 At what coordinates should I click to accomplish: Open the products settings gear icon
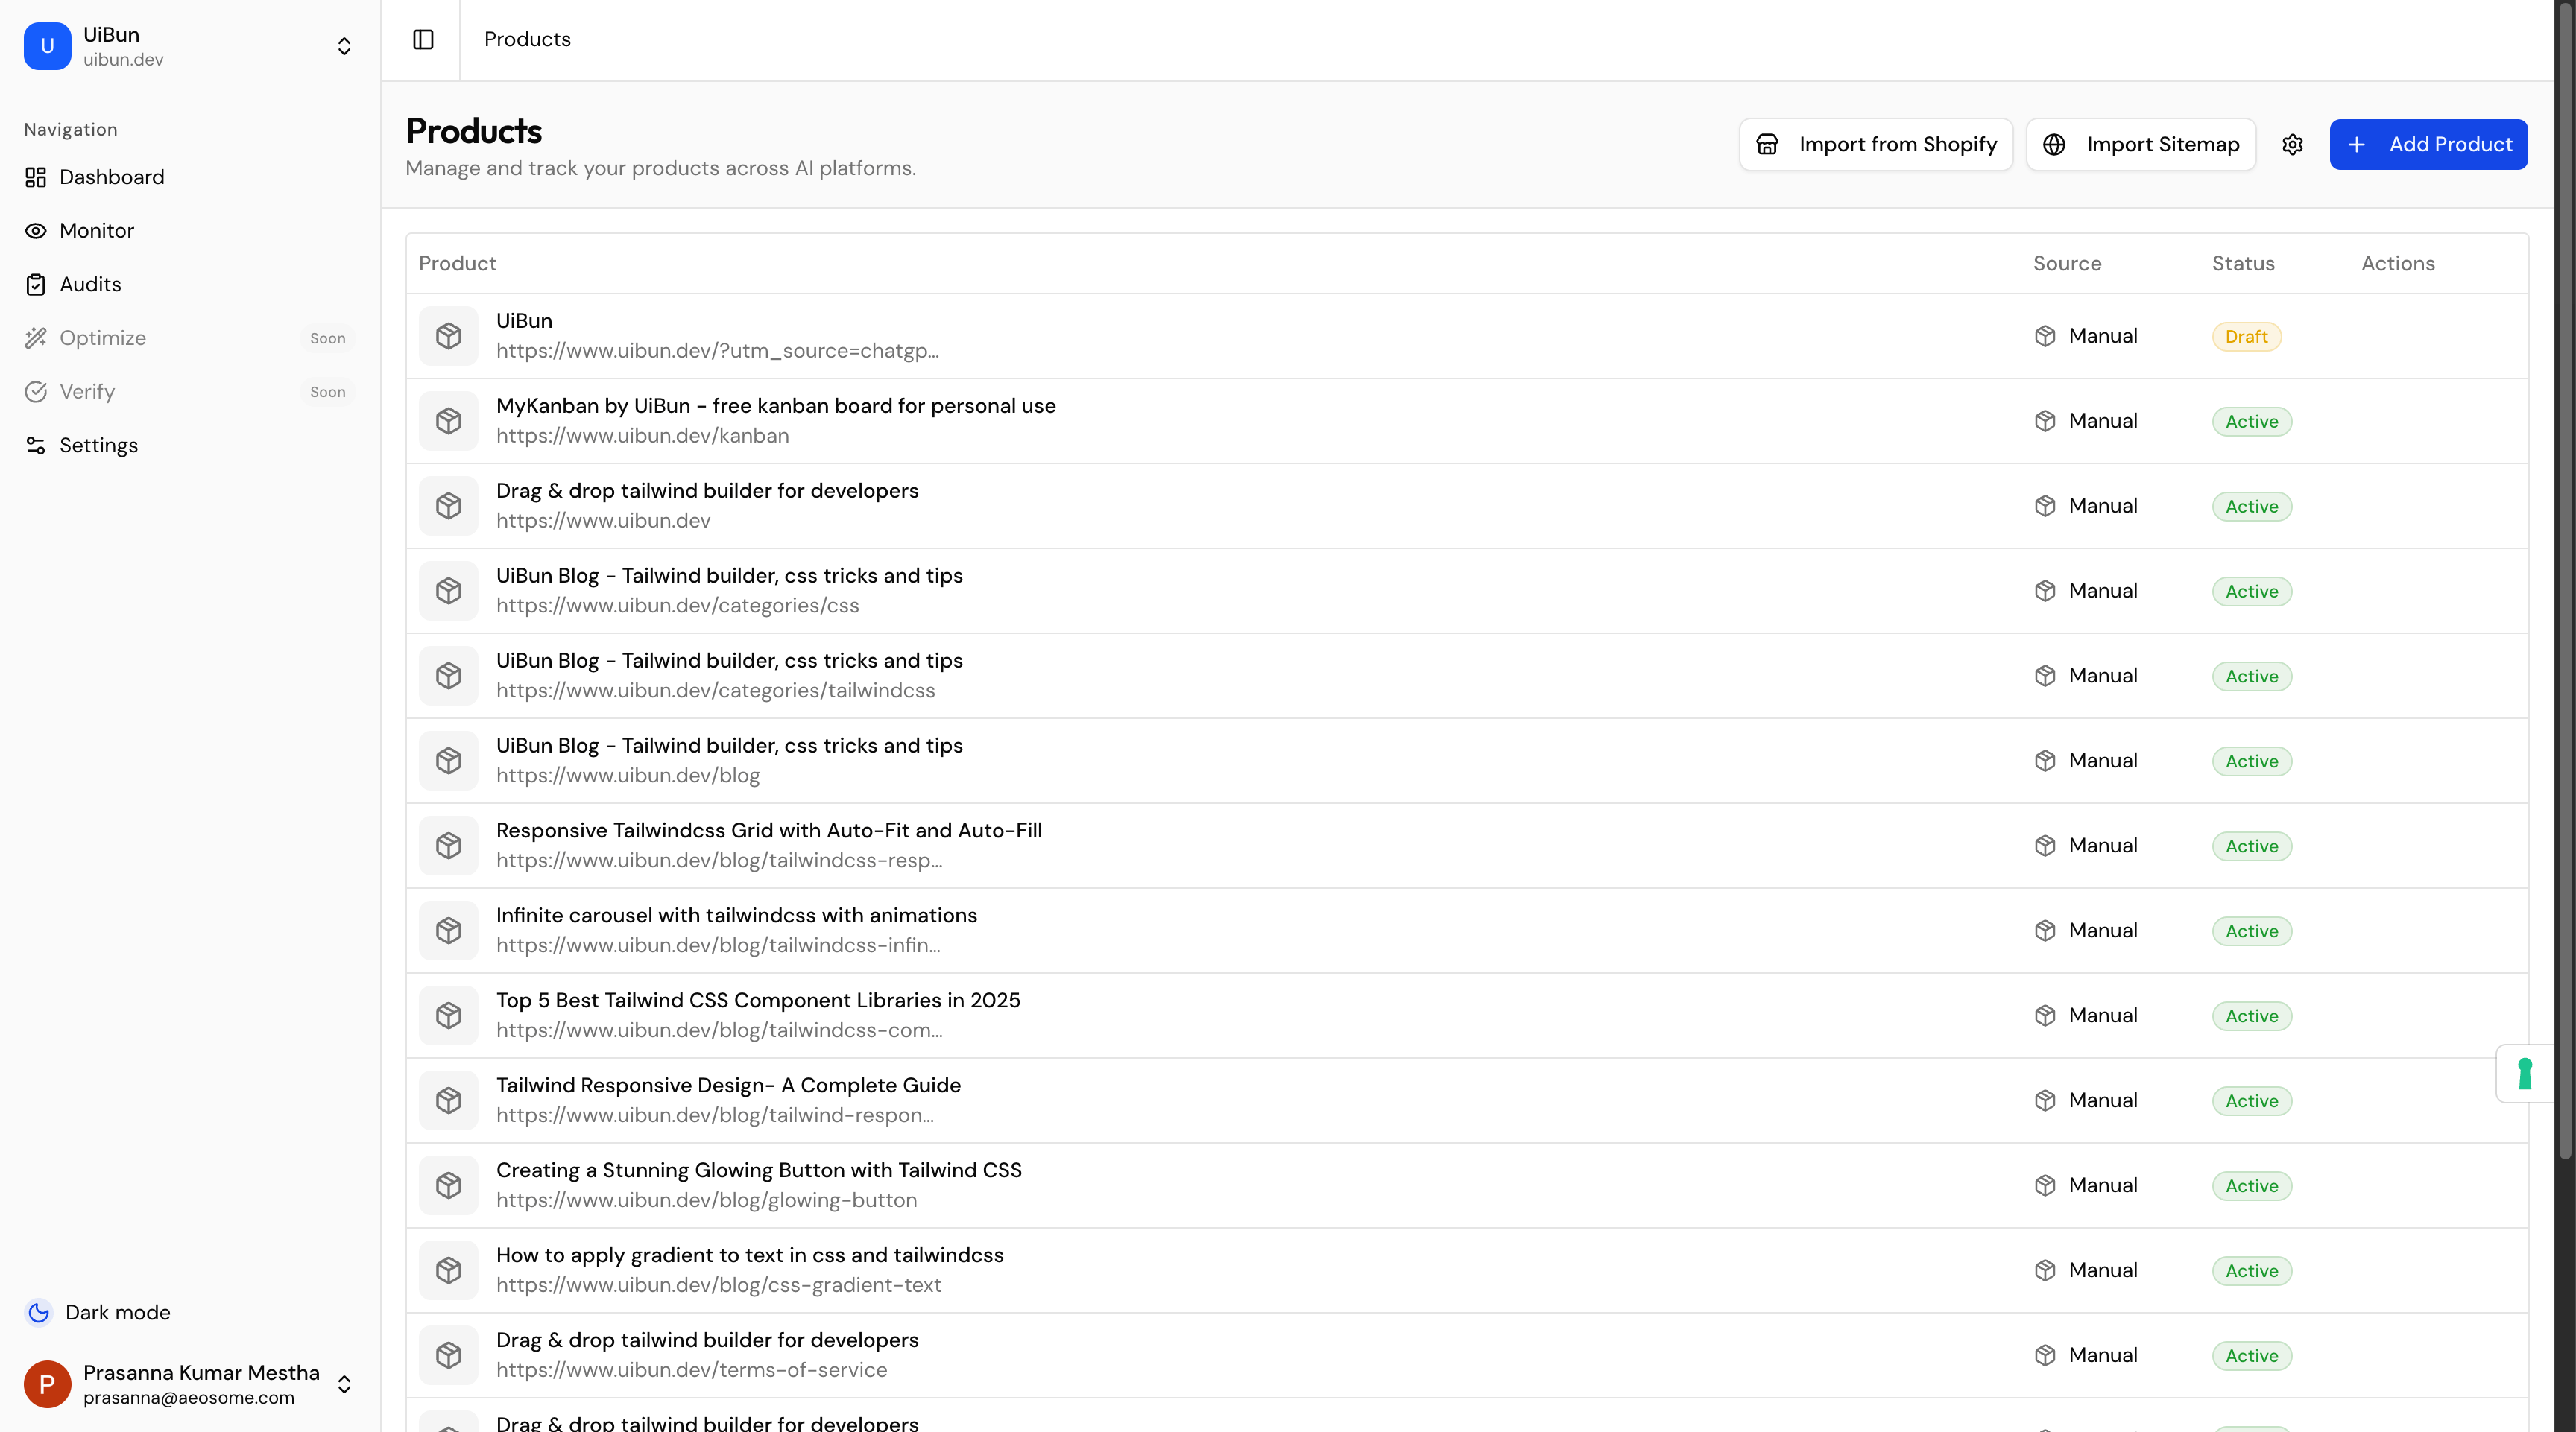tap(2292, 145)
